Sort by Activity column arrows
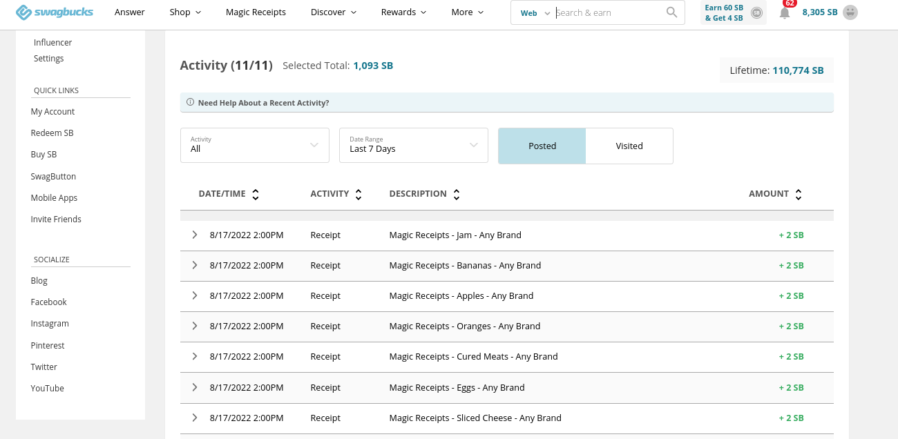 point(359,195)
